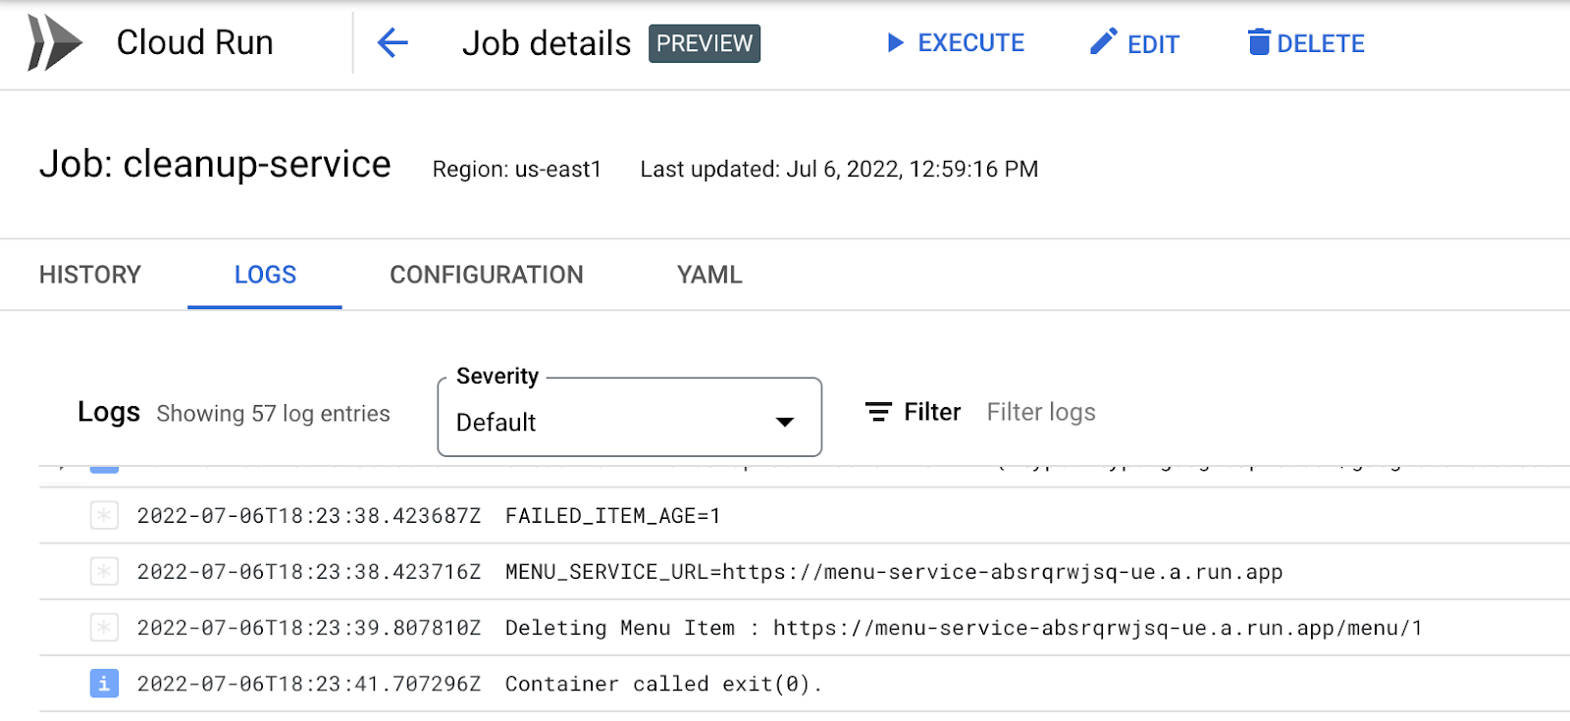The image size is (1570, 721).
Task: Open the Configuration tab
Action: (x=487, y=275)
